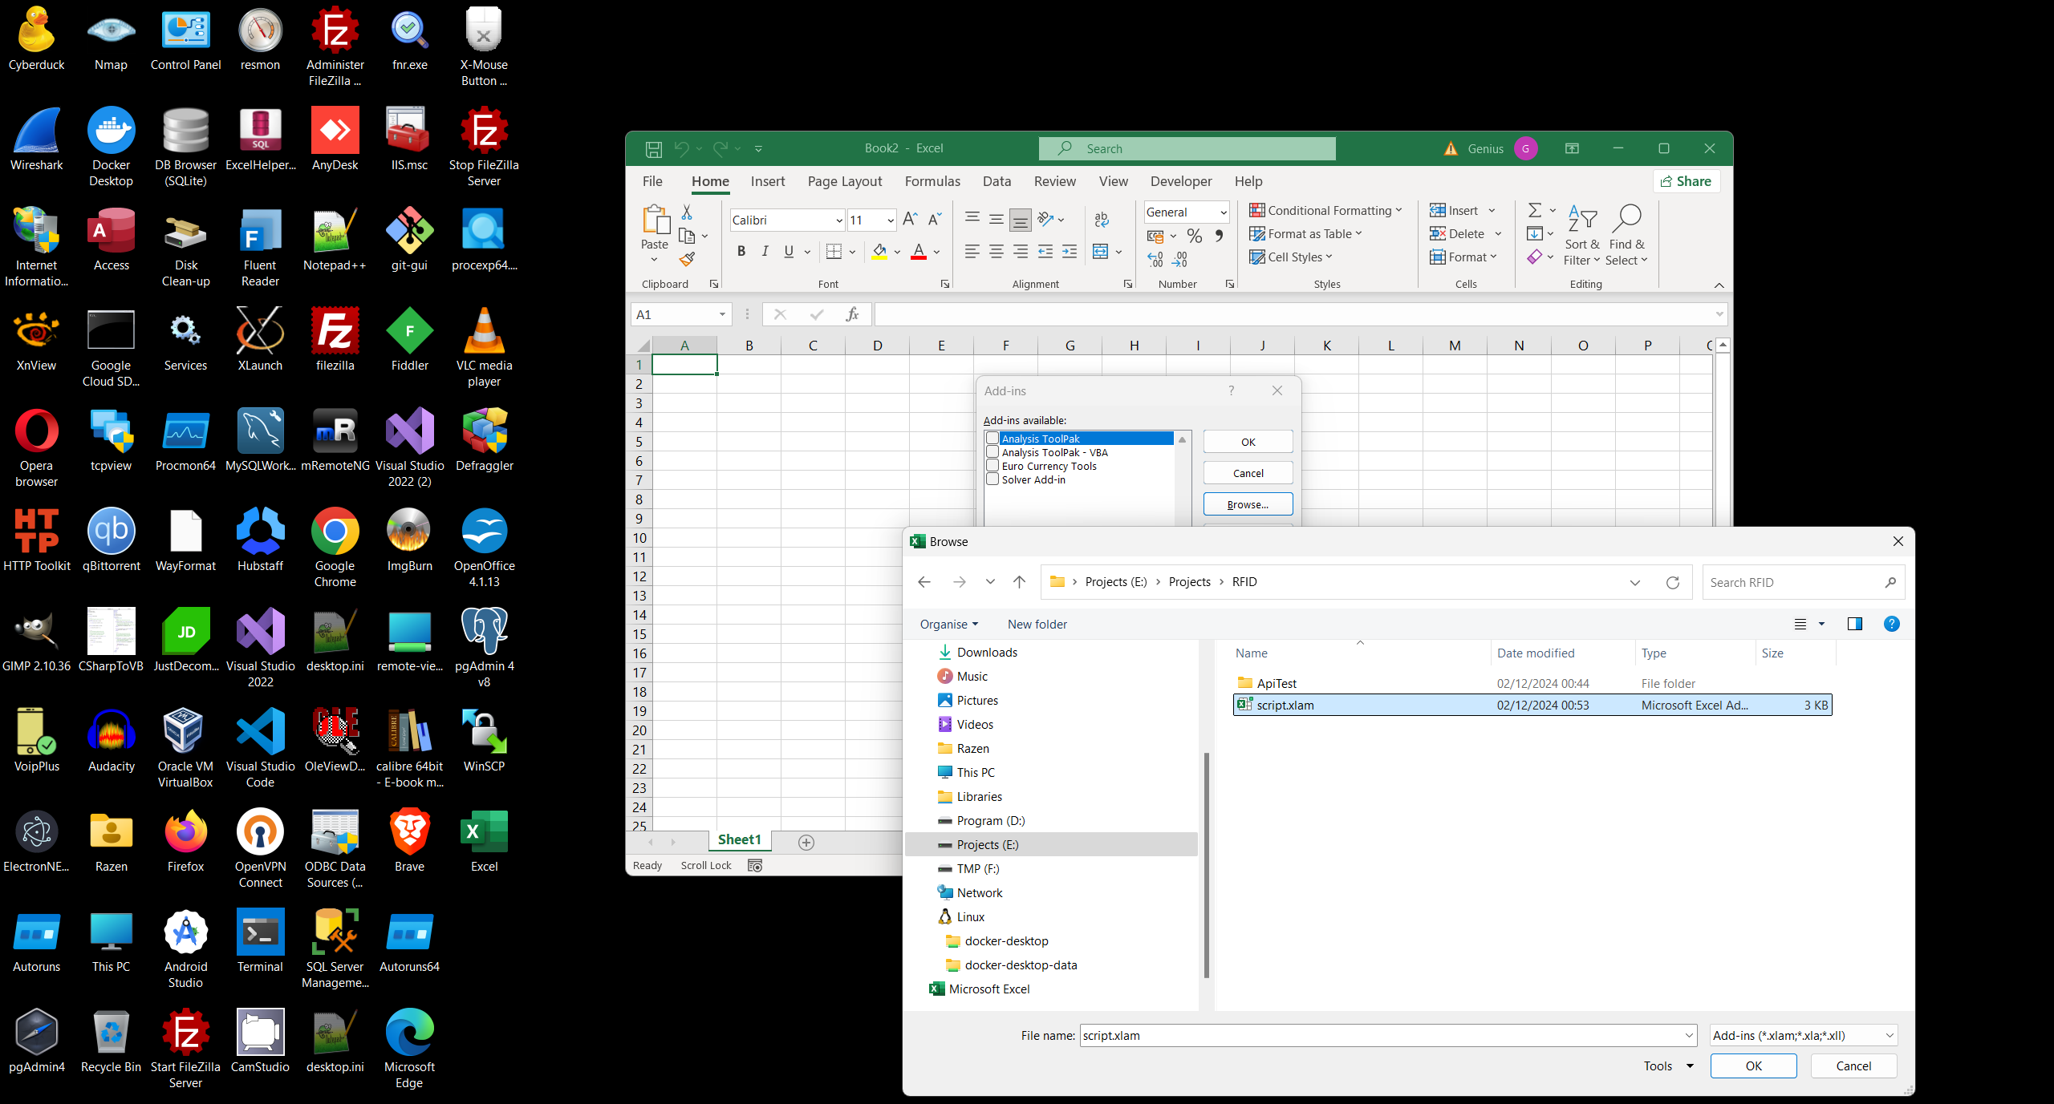Tick the Euro Currency Tools checkbox
Viewport: 2054px width, 1104px height.
(992, 466)
